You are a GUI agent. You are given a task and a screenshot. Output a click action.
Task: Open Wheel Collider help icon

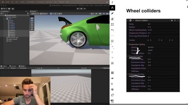pos(172,20)
